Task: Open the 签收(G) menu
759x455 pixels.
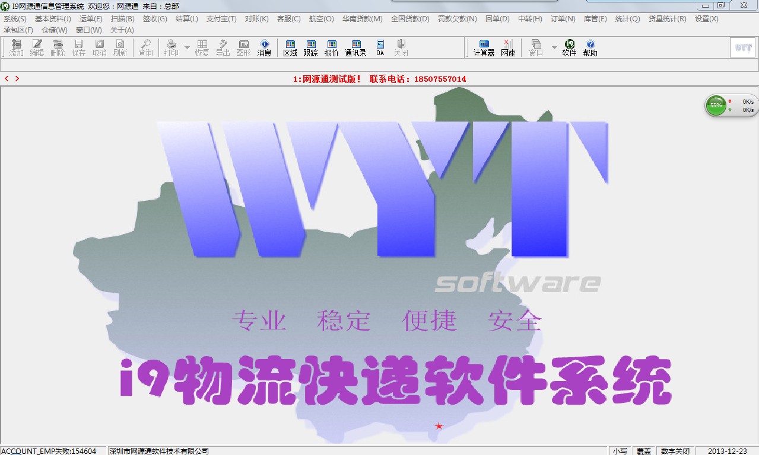Action: tap(155, 19)
